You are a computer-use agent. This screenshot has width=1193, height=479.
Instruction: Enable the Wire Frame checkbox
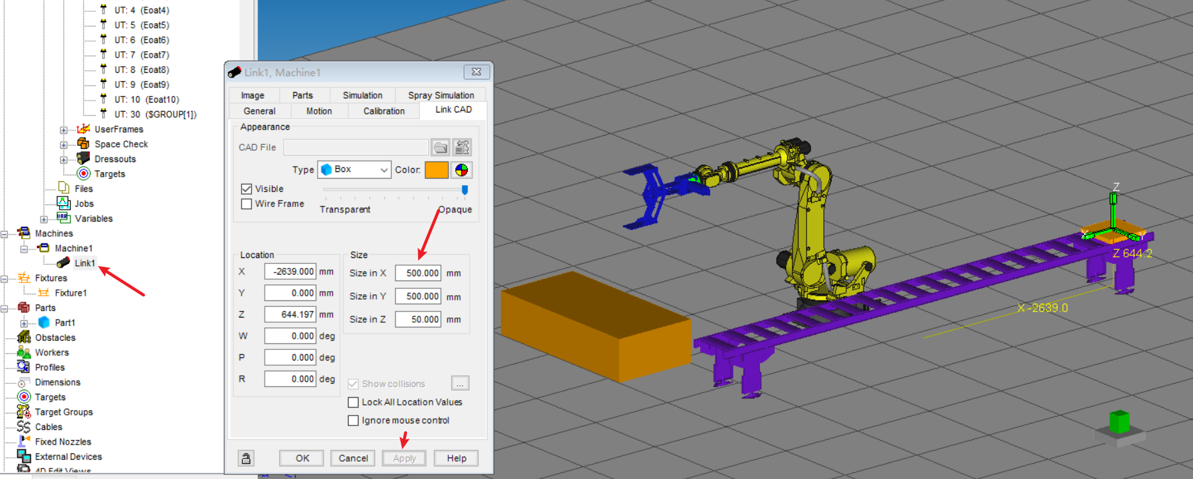coord(247,204)
